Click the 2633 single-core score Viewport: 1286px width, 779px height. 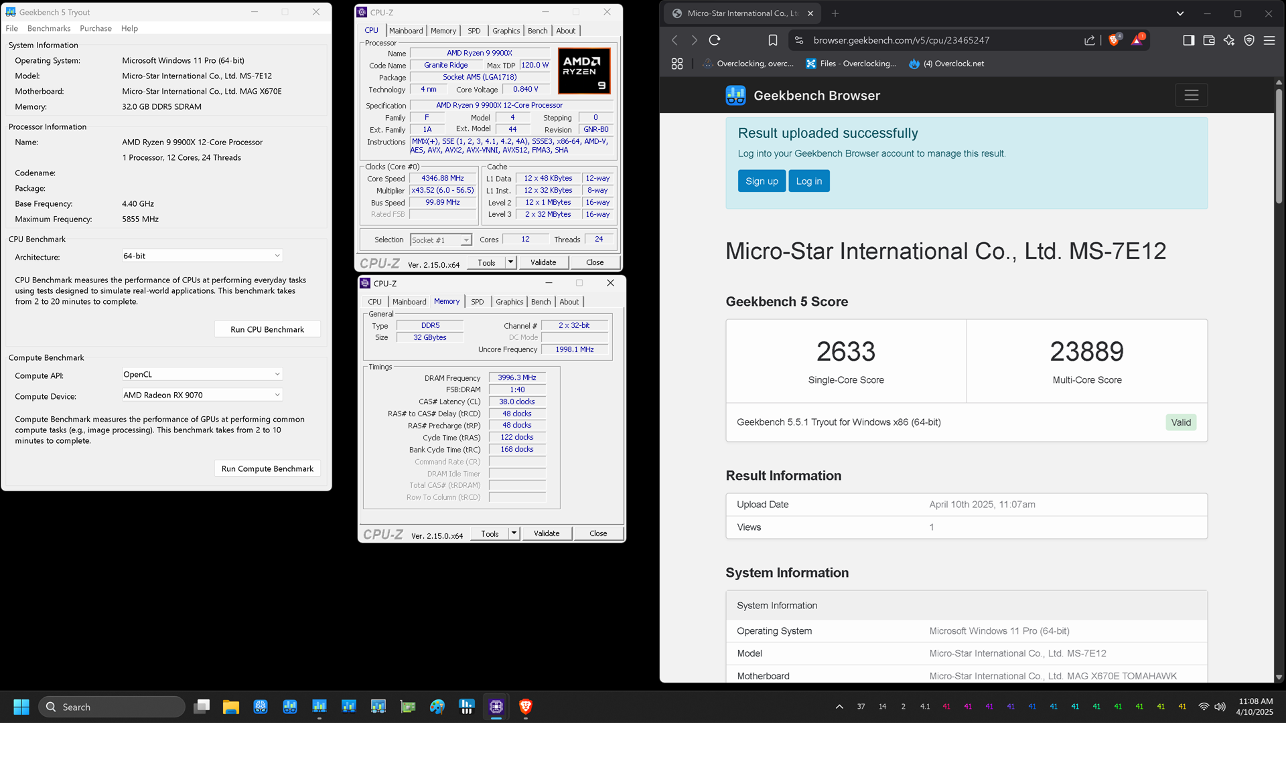pos(846,351)
